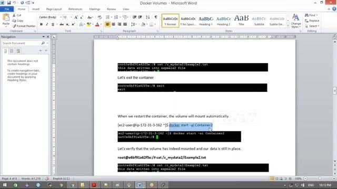Justify the paragraph text
Screen dimensions: 337x189
coord(125,24)
